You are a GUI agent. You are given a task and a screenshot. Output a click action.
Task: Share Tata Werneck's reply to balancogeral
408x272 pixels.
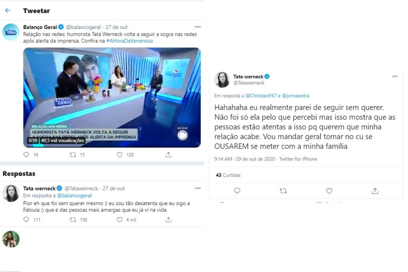(168, 220)
